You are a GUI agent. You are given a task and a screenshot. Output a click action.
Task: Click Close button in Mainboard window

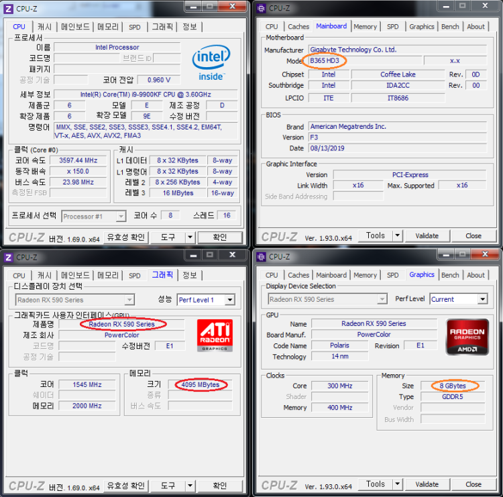473,236
